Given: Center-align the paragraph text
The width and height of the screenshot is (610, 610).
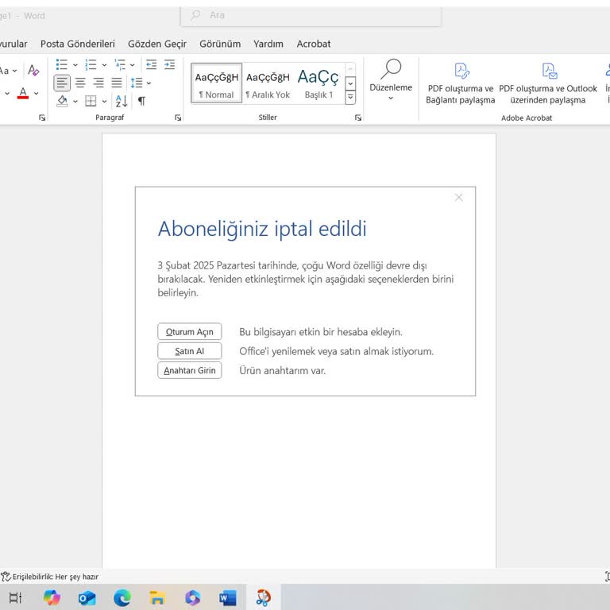Looking at the screenshot, I should point(80,83).
